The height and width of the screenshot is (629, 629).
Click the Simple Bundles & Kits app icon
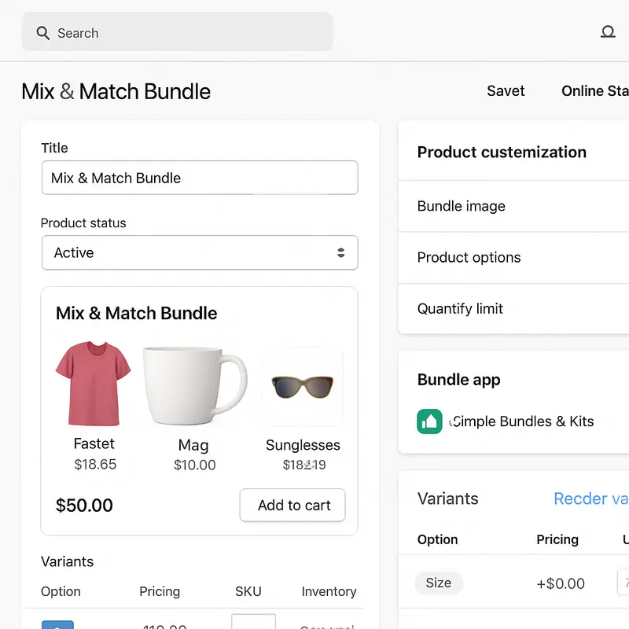429,421
